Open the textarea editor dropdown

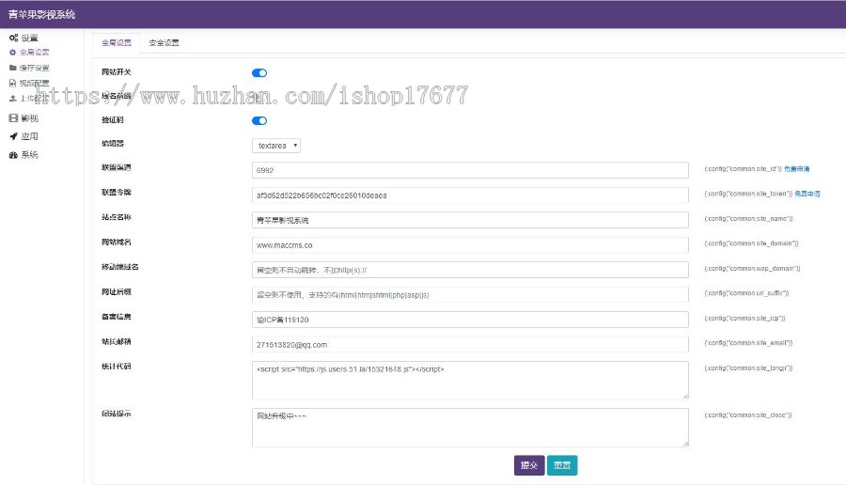pyautogui.click(x=276, y=146)
